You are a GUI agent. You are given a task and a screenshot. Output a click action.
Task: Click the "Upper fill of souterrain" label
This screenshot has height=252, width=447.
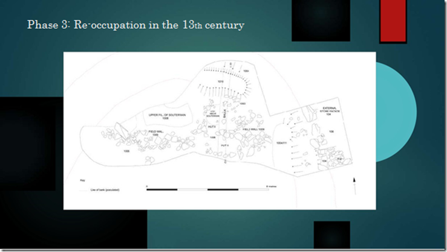[x=167, y=116]
